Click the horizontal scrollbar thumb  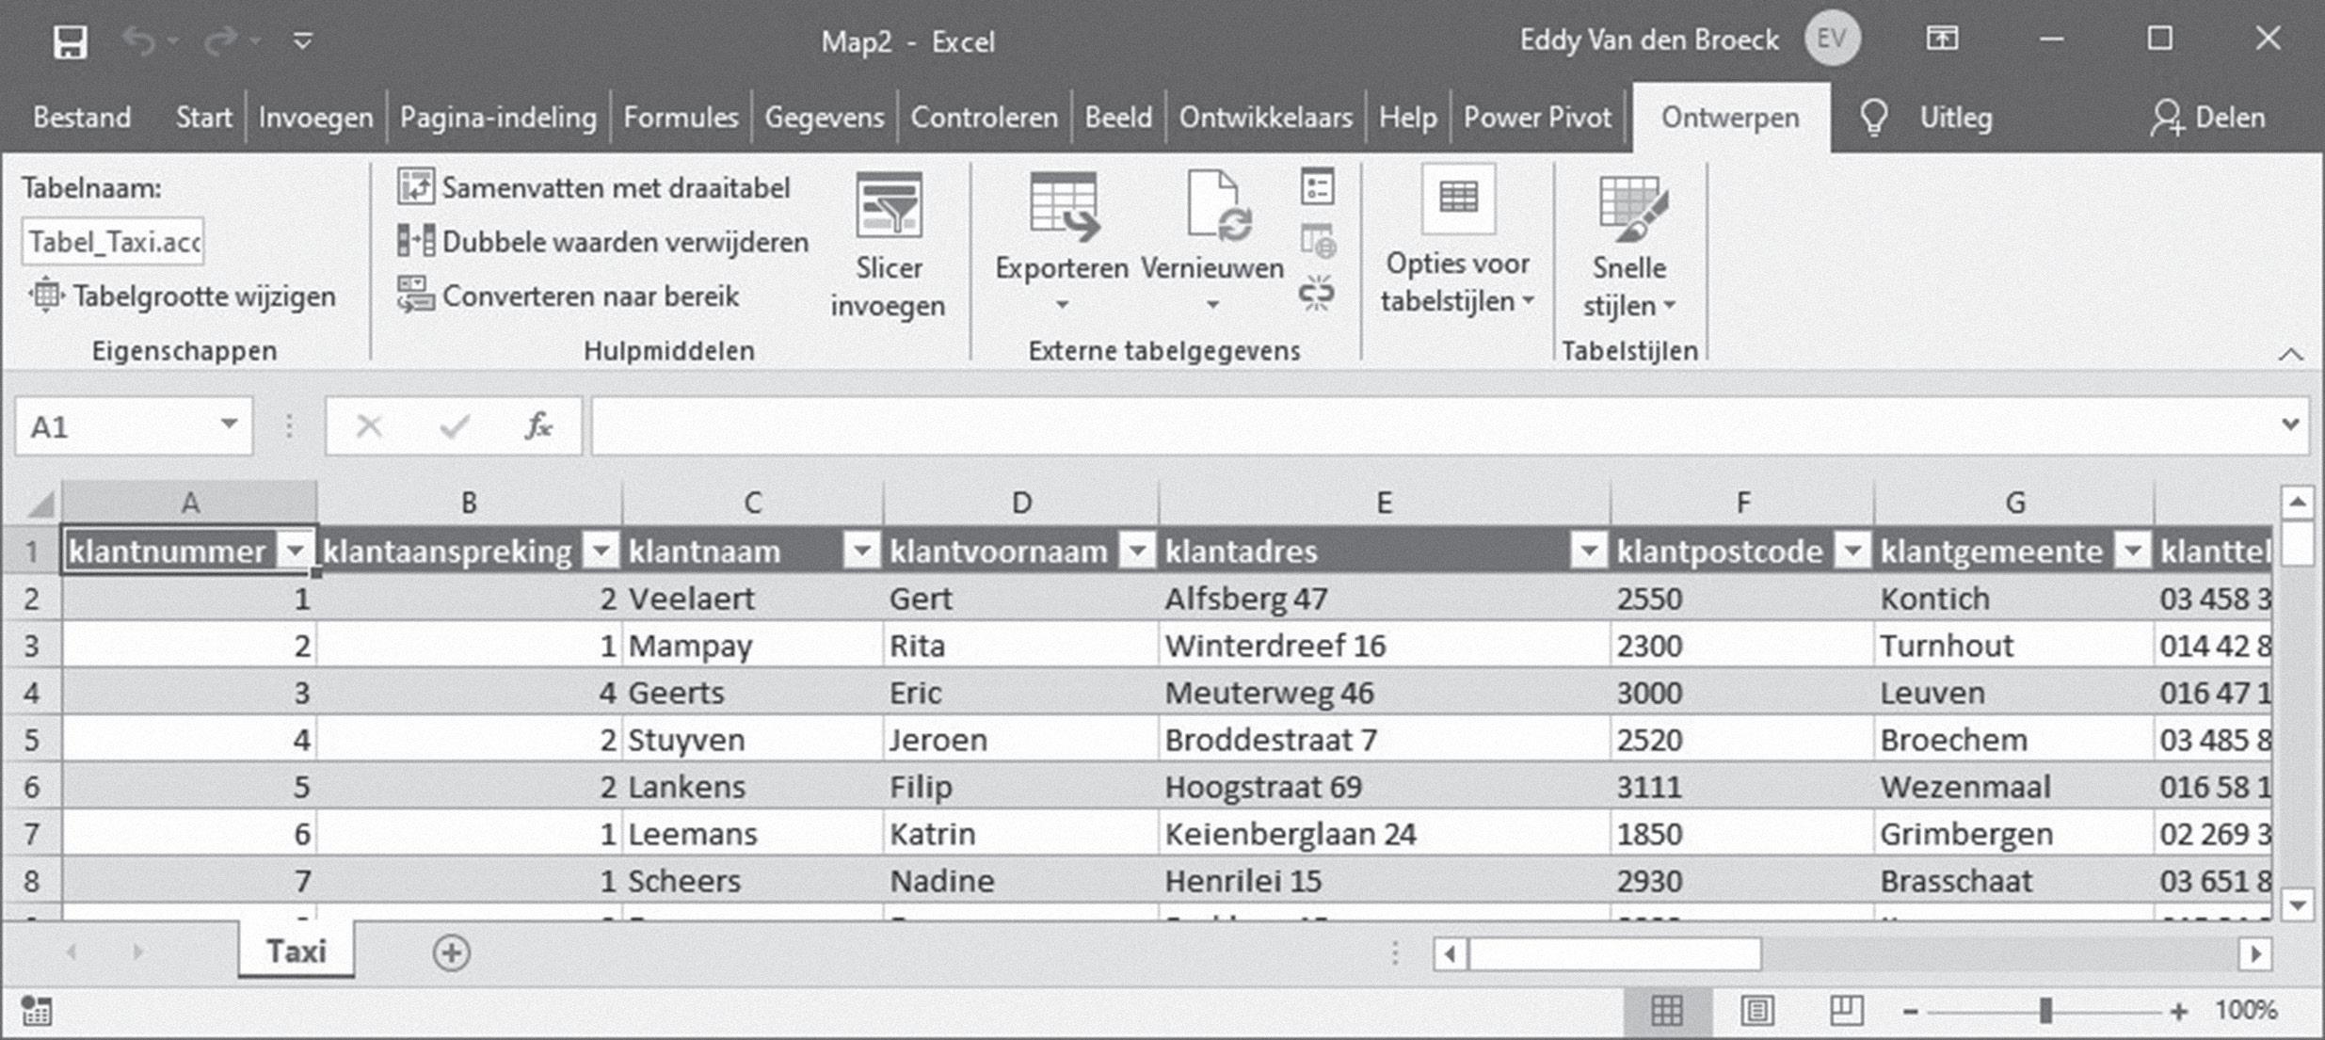(1615, 954)
